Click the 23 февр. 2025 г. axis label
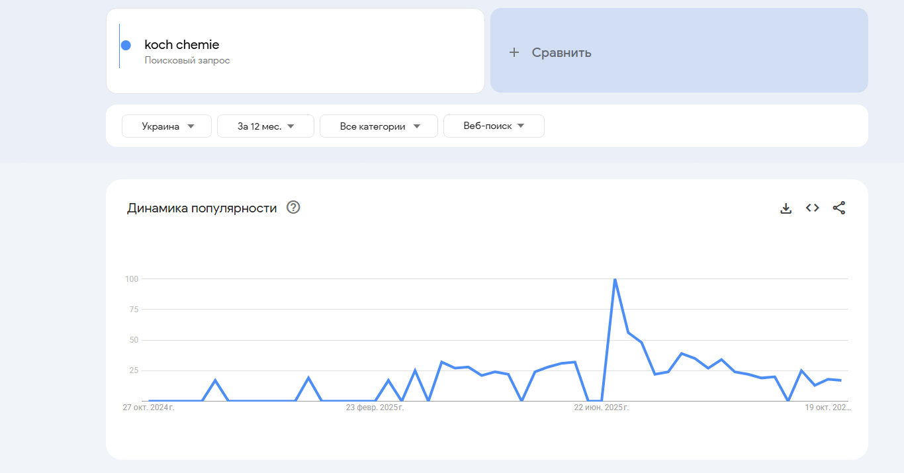Screen dimensions: 904x473 click(x=375, y=408)
